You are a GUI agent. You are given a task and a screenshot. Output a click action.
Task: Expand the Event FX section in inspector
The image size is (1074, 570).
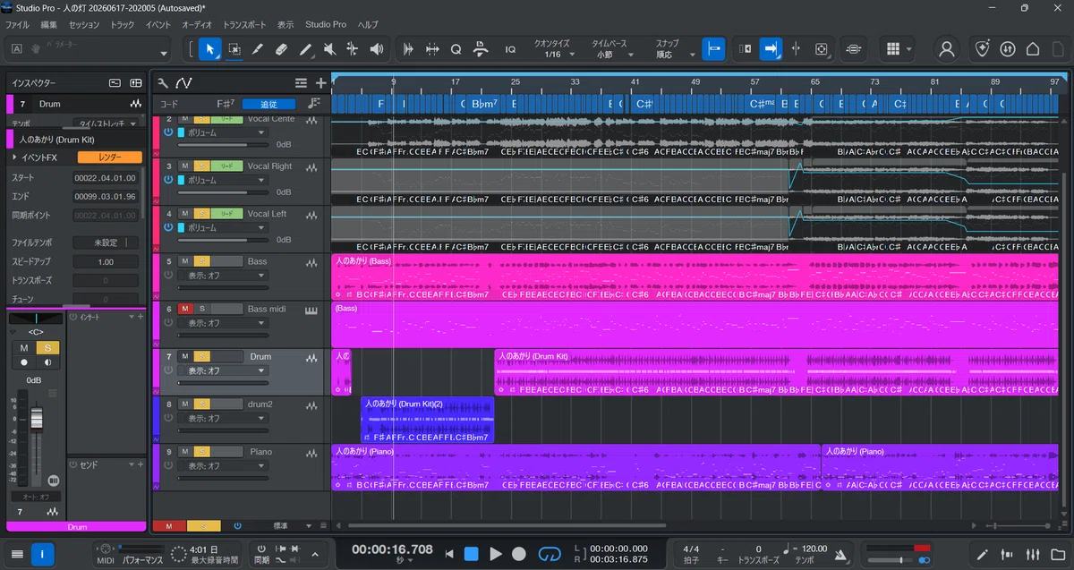click(14, 157)
